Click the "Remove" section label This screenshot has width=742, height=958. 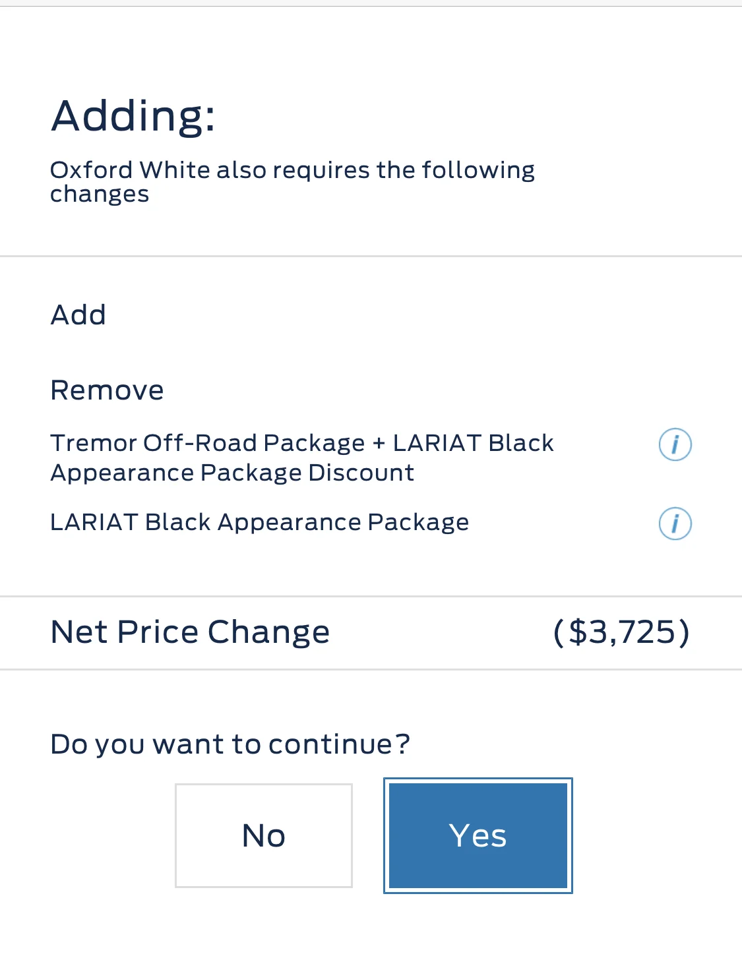click(x=107, y=390)
